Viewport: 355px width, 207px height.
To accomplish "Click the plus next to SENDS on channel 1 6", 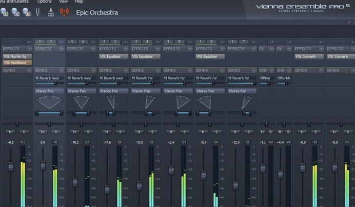I will 222,70.
